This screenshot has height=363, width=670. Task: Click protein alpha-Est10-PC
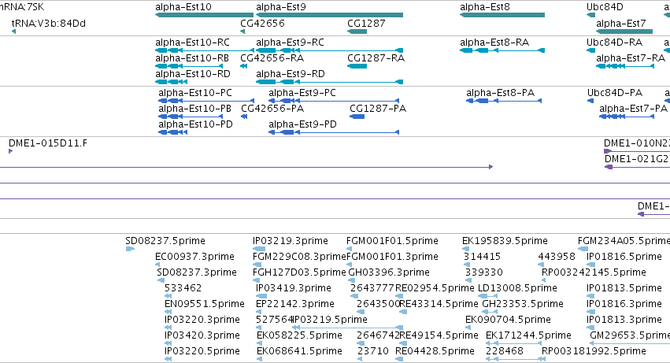pos(195,93)
